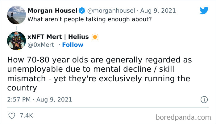Click the thread line connecting the avatars
Screen dimensions: 216x124
coord(16,28)
